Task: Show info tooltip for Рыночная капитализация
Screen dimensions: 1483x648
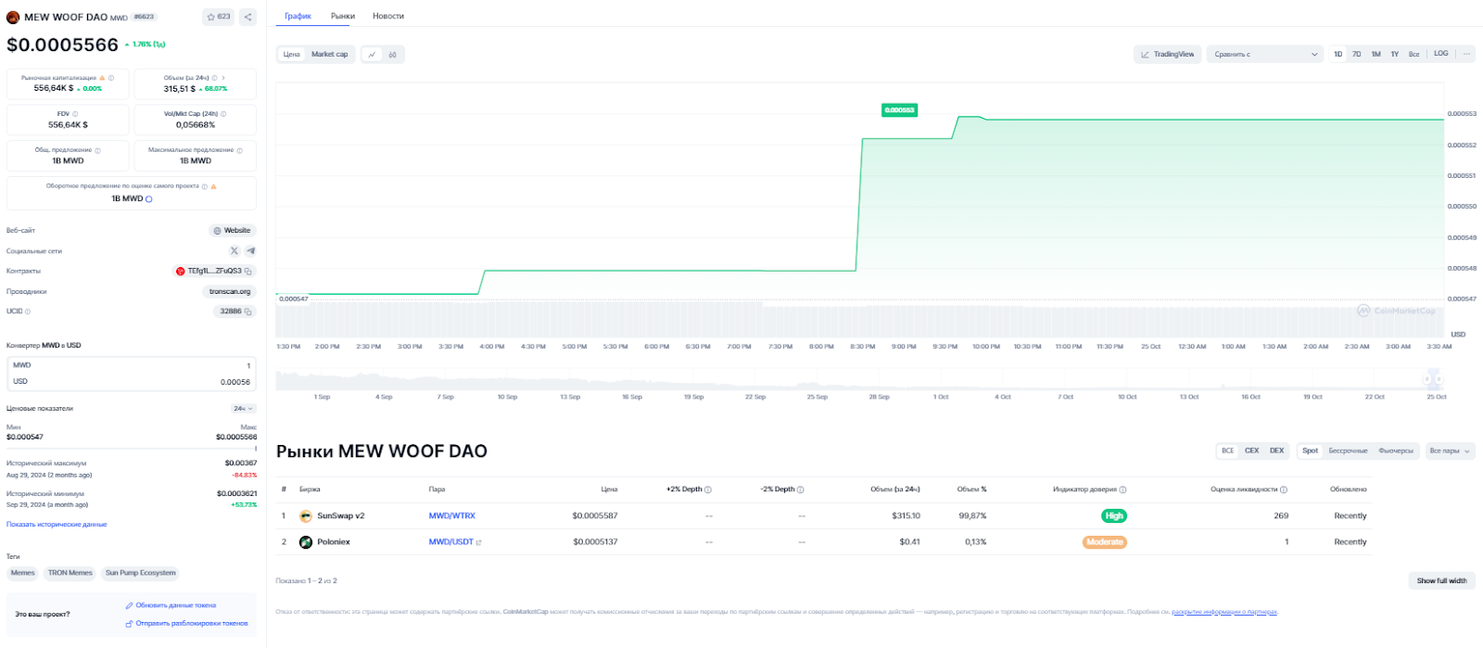Action: [x=111, y=78]
